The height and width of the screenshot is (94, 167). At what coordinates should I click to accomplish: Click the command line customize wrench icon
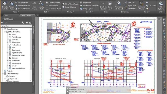[68, 91]
